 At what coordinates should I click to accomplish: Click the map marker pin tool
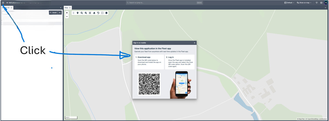point(78,13)
